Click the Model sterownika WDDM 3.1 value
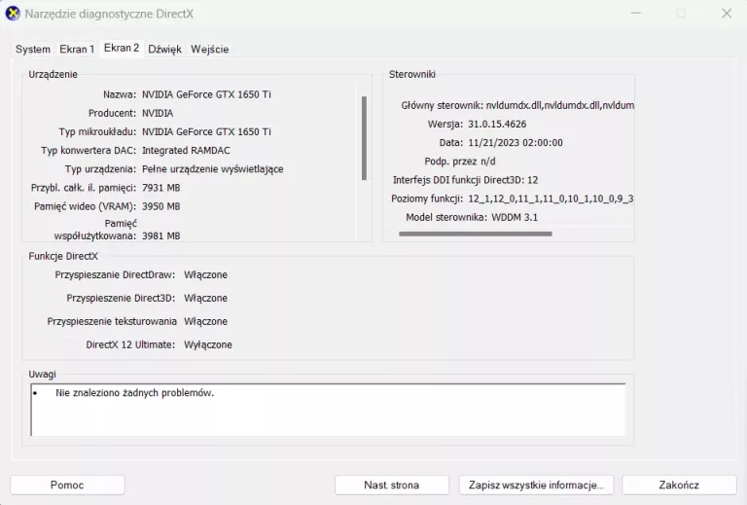The width and height of the screenshot is (747, 505). 515,217
